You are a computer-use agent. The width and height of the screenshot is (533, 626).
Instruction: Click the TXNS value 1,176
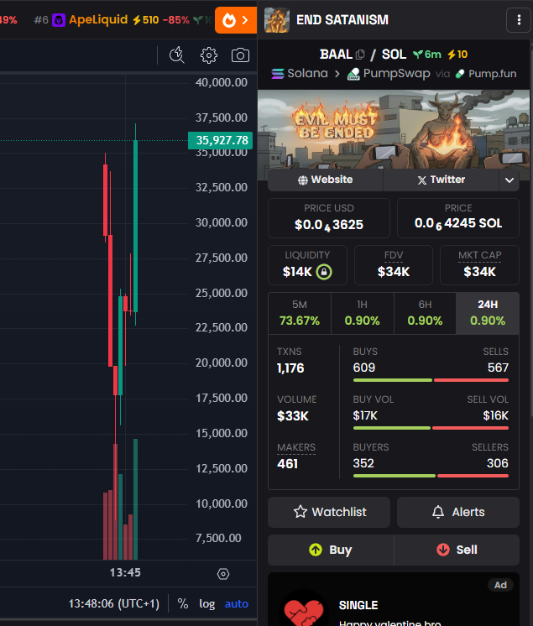[x=290, y=368]
